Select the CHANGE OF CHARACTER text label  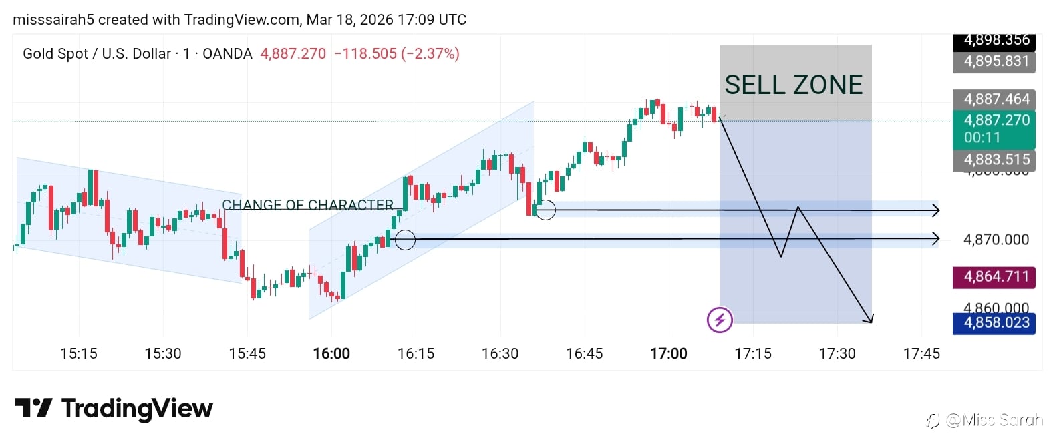tap(307, 205)
